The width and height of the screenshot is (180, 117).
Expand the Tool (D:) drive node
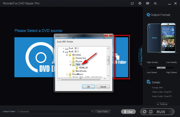coord(64,49)
